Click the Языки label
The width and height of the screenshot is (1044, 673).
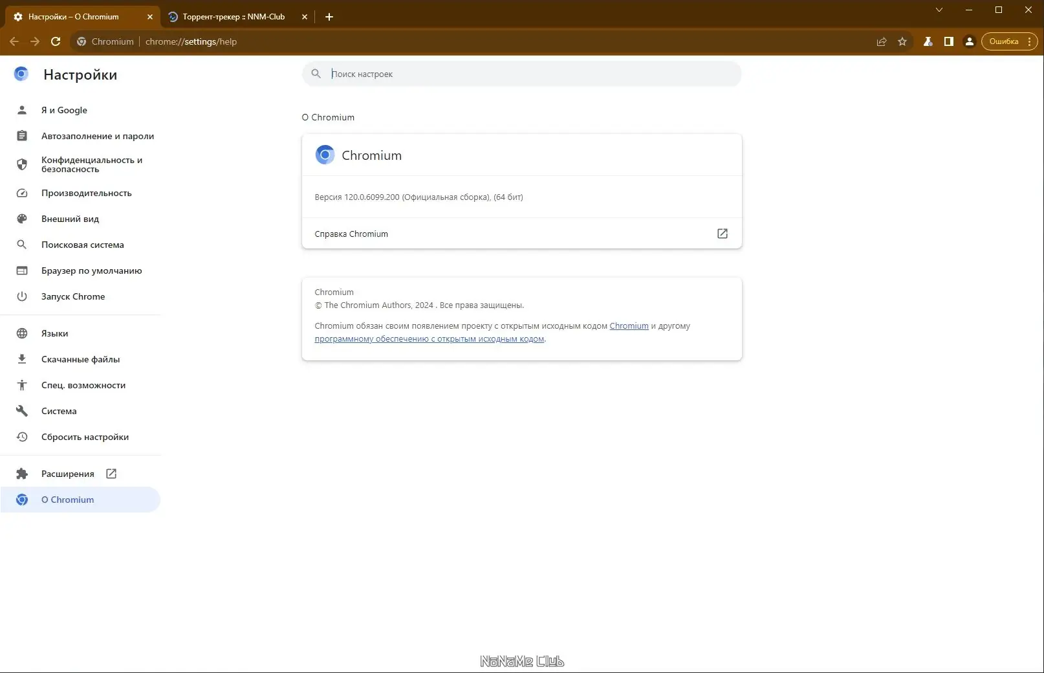(55, 333)
